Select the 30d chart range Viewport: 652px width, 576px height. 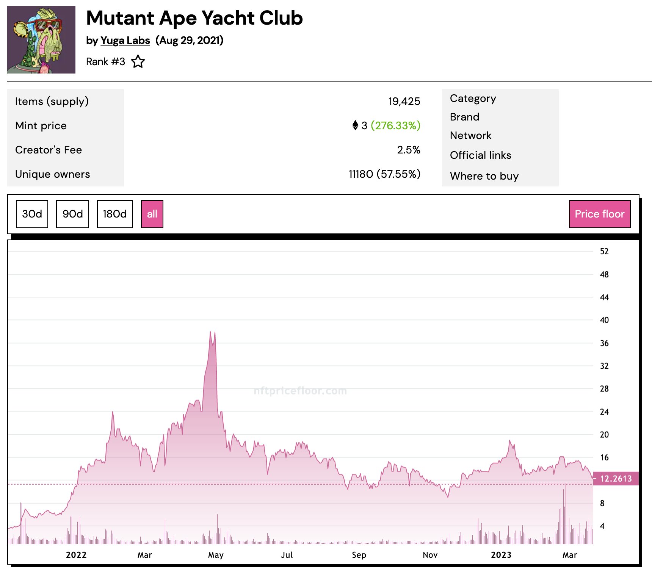pyautogui.click(x=32, y=214)
